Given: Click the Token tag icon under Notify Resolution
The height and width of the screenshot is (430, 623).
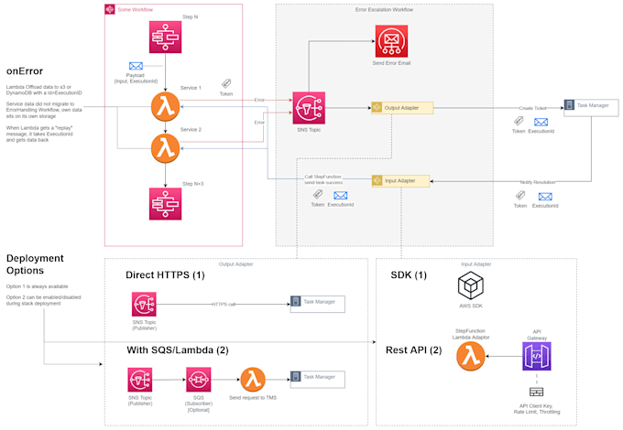Looking at the screenshot, I should [520, 196].
